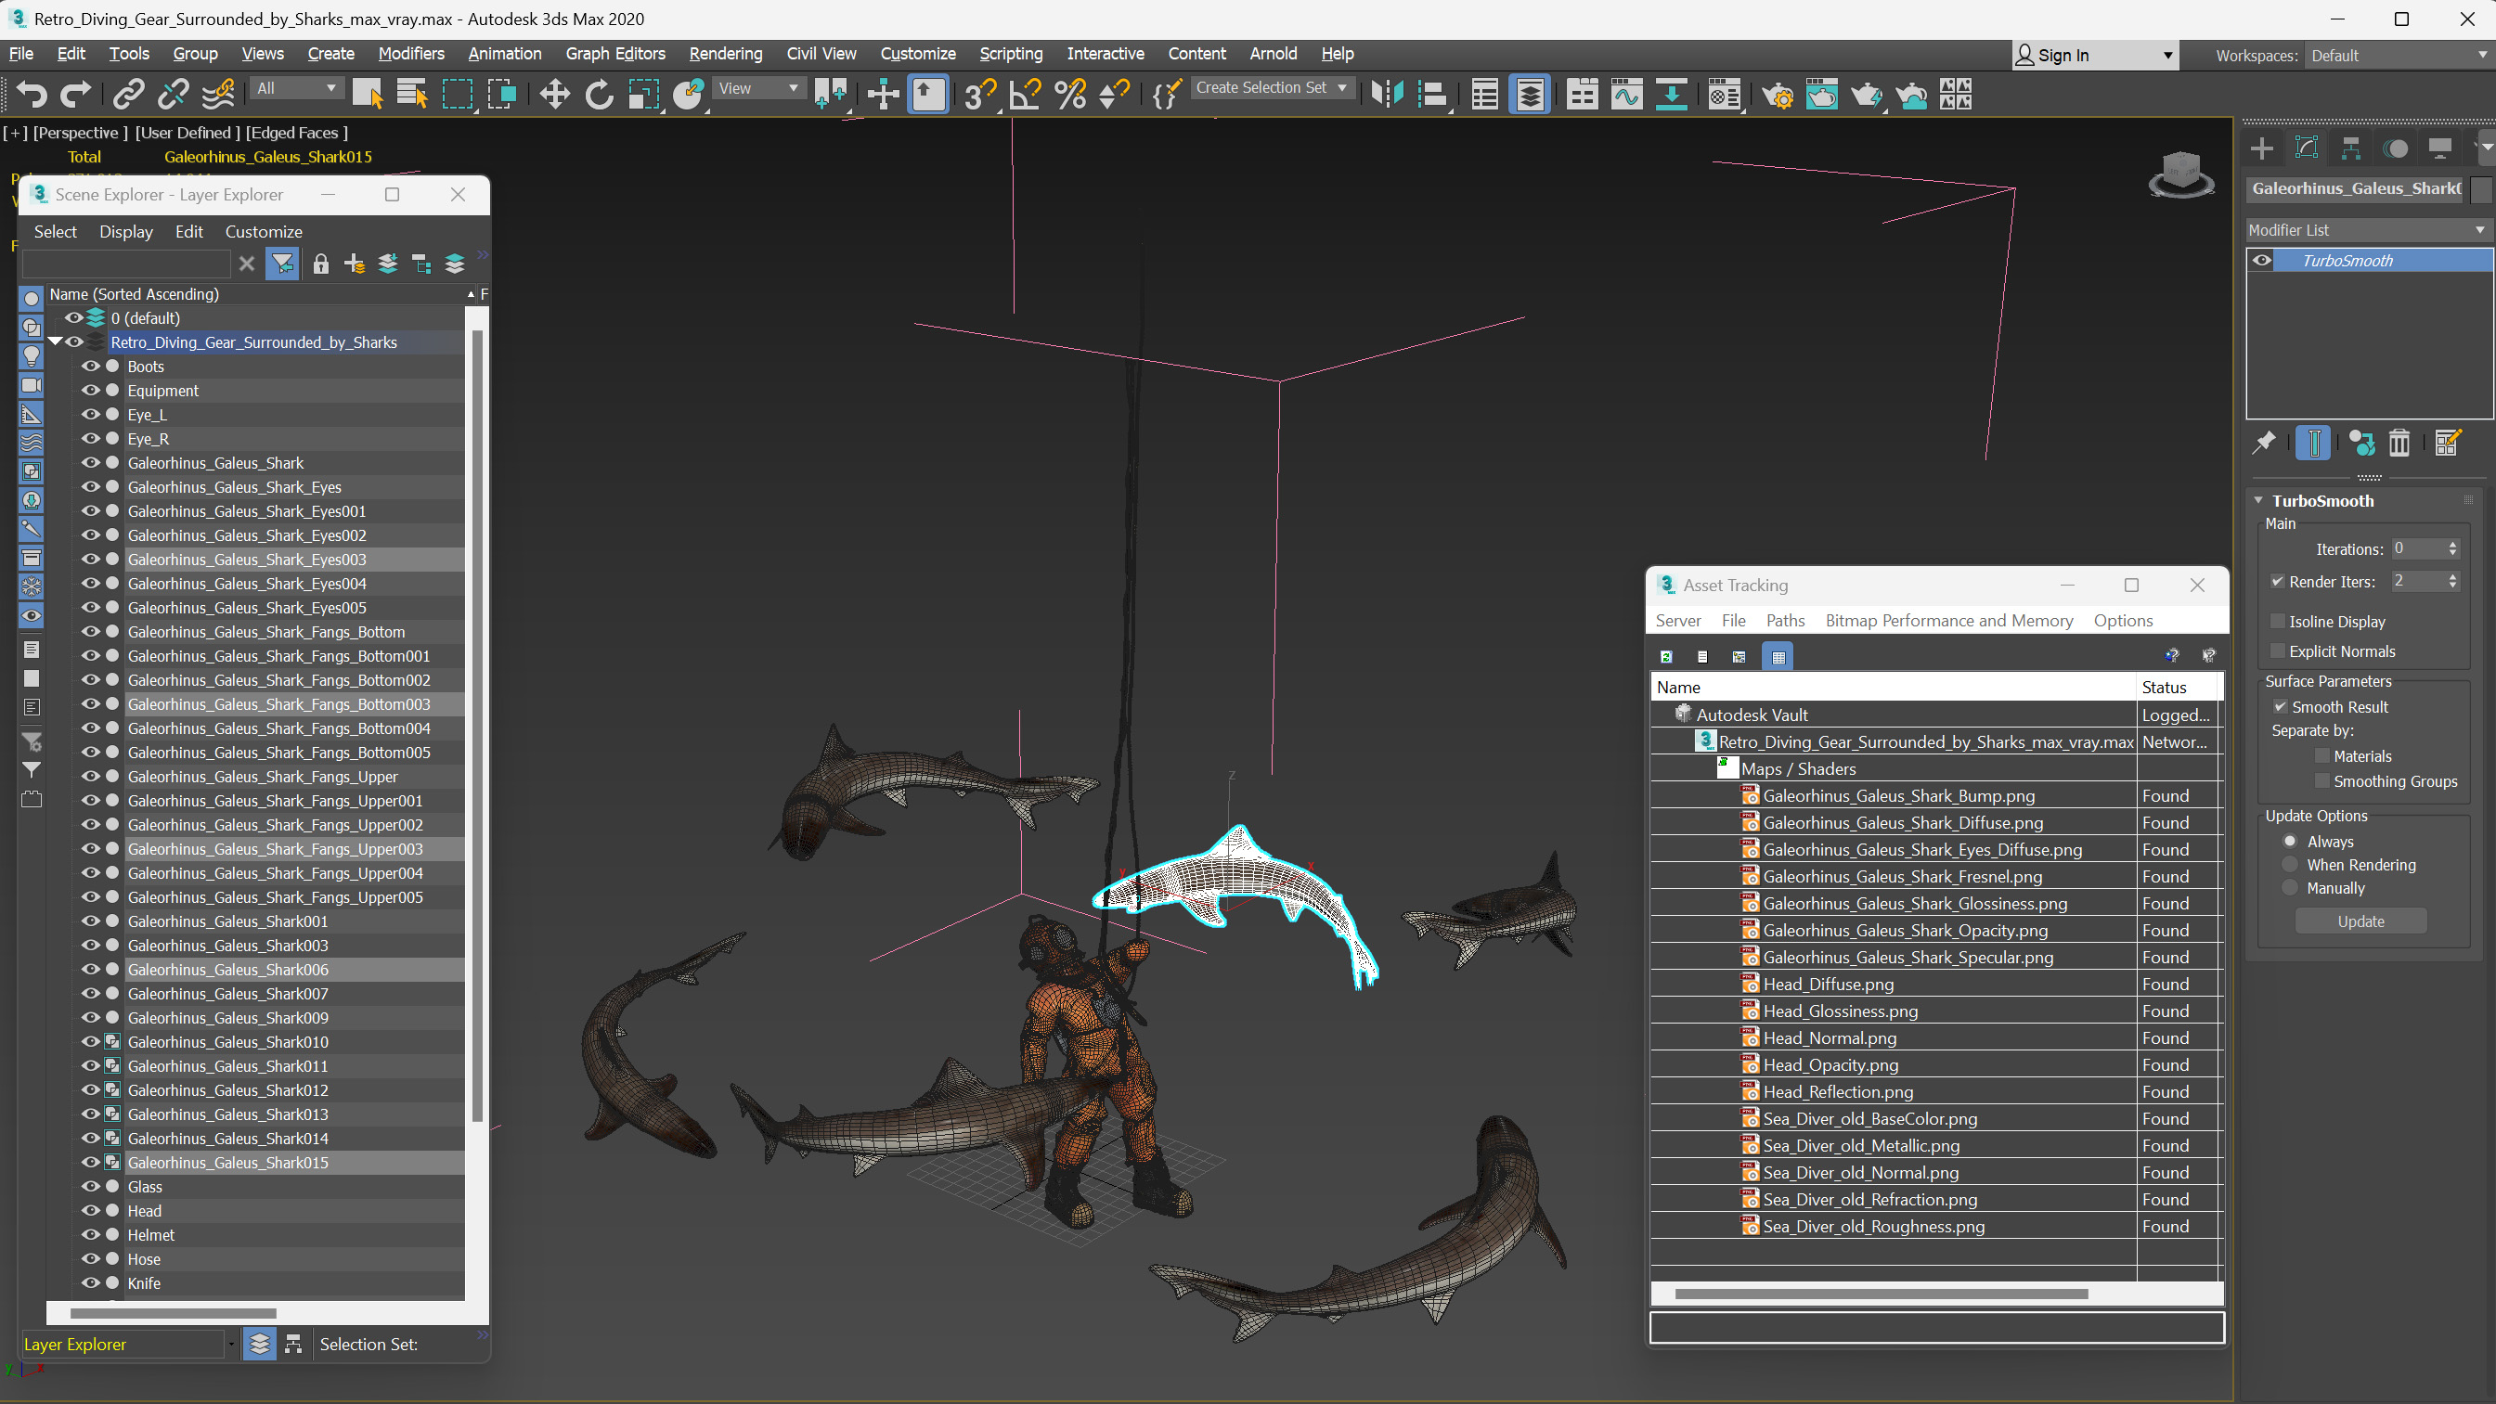Screen dimensions: 2496x1404
Task: Collapse Retro_Diving_Gear_Surrounded_by_Sharks layer tree
Action: tap(56, 342)
